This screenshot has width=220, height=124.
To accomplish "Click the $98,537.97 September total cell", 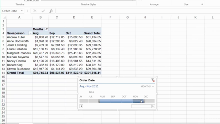I will 57,73.
